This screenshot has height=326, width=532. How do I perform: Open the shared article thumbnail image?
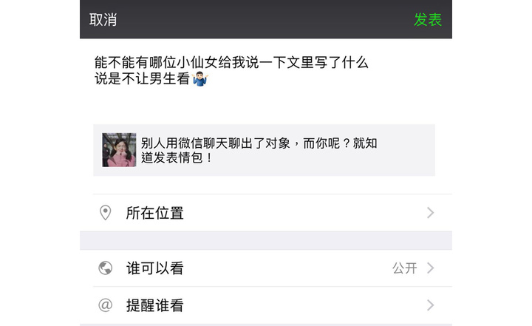pos(119,150)
